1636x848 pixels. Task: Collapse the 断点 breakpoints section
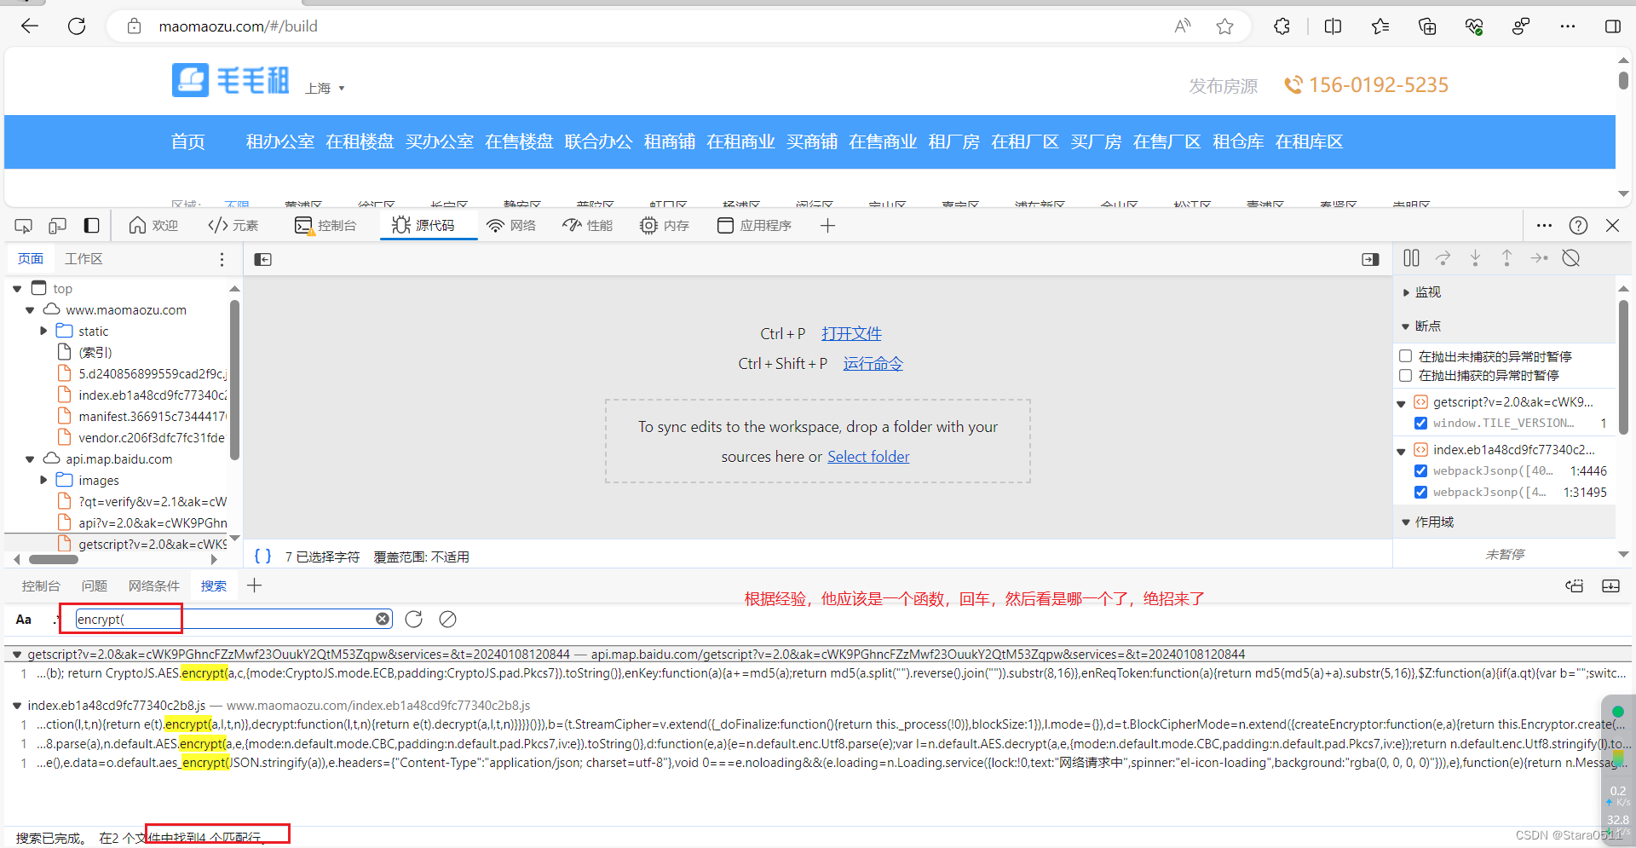pos(1406,326)
